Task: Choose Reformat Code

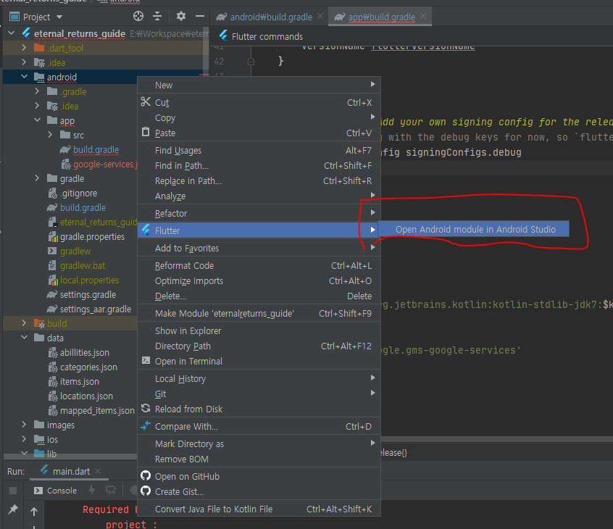Action: 259,265
